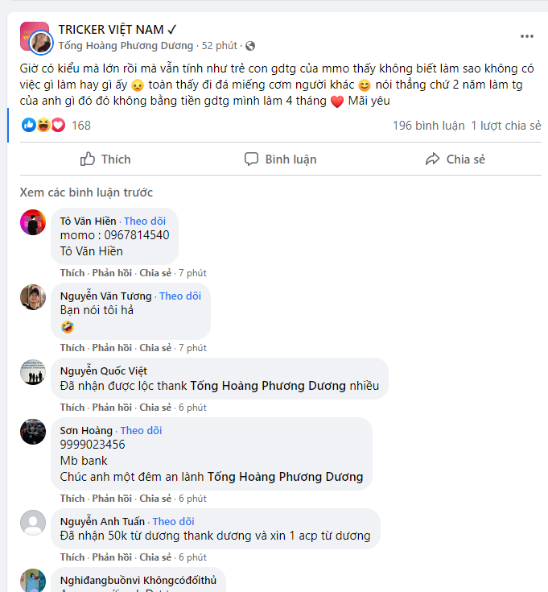Click the Bình luận speech bubble icon
The height and width of the screenshot is (592, 548).
(x=251, y=159)
